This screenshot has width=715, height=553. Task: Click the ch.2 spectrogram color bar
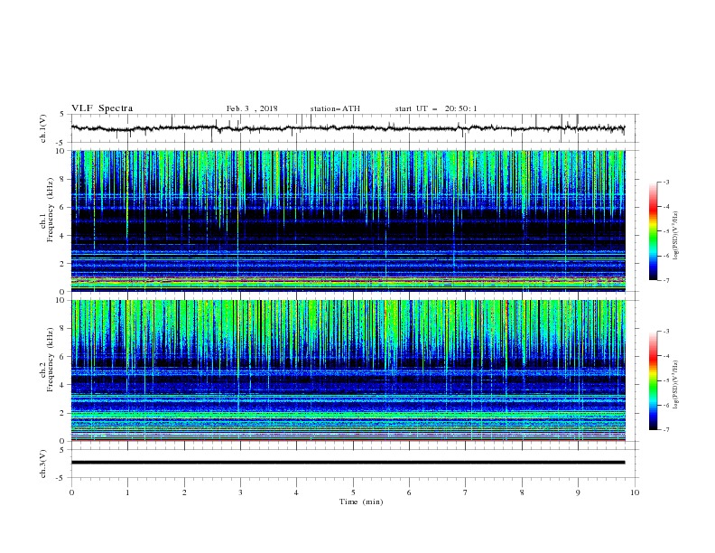[x=654, y=380]
